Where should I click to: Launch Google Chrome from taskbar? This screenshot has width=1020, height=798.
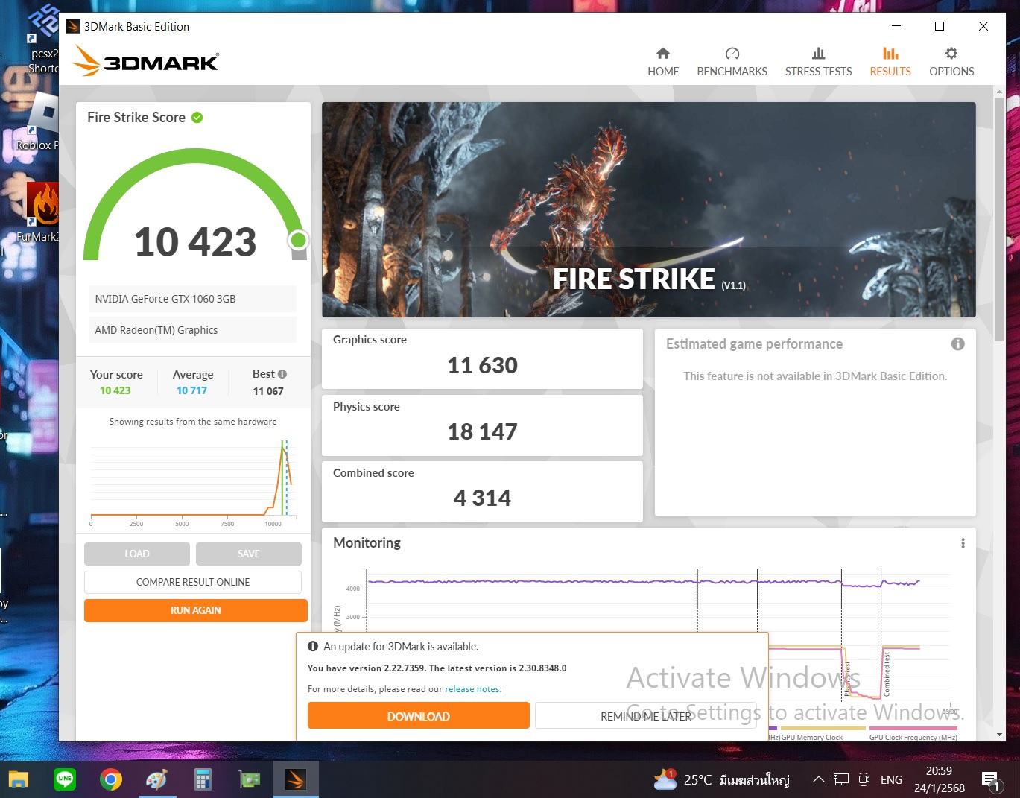111,779
